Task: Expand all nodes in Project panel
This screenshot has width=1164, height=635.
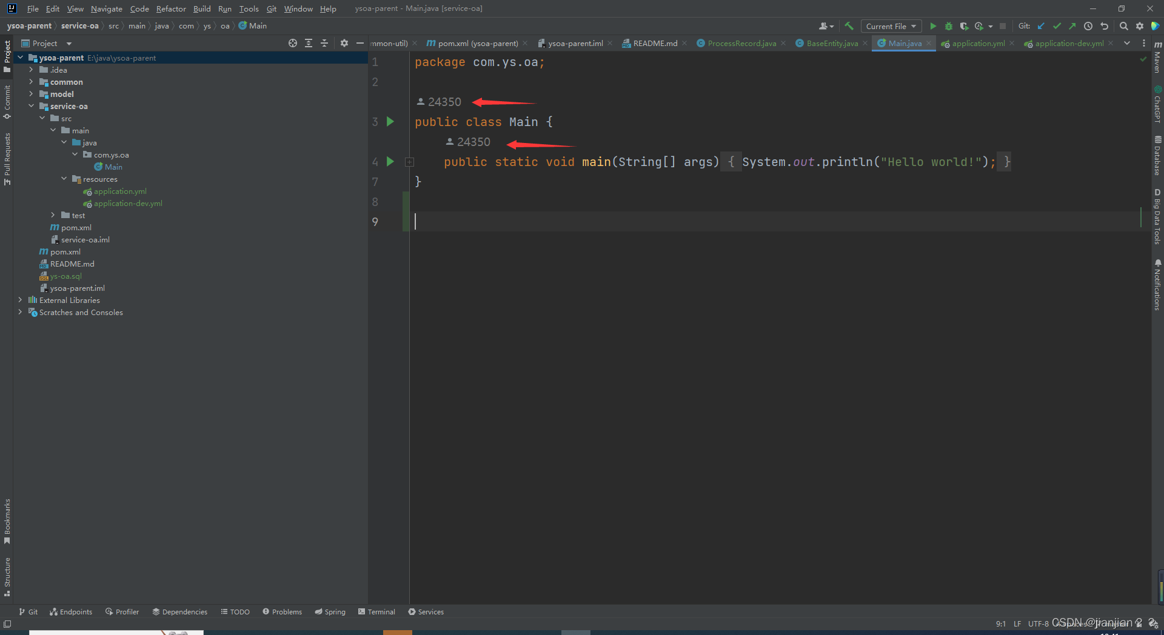Action: [309, 43]
